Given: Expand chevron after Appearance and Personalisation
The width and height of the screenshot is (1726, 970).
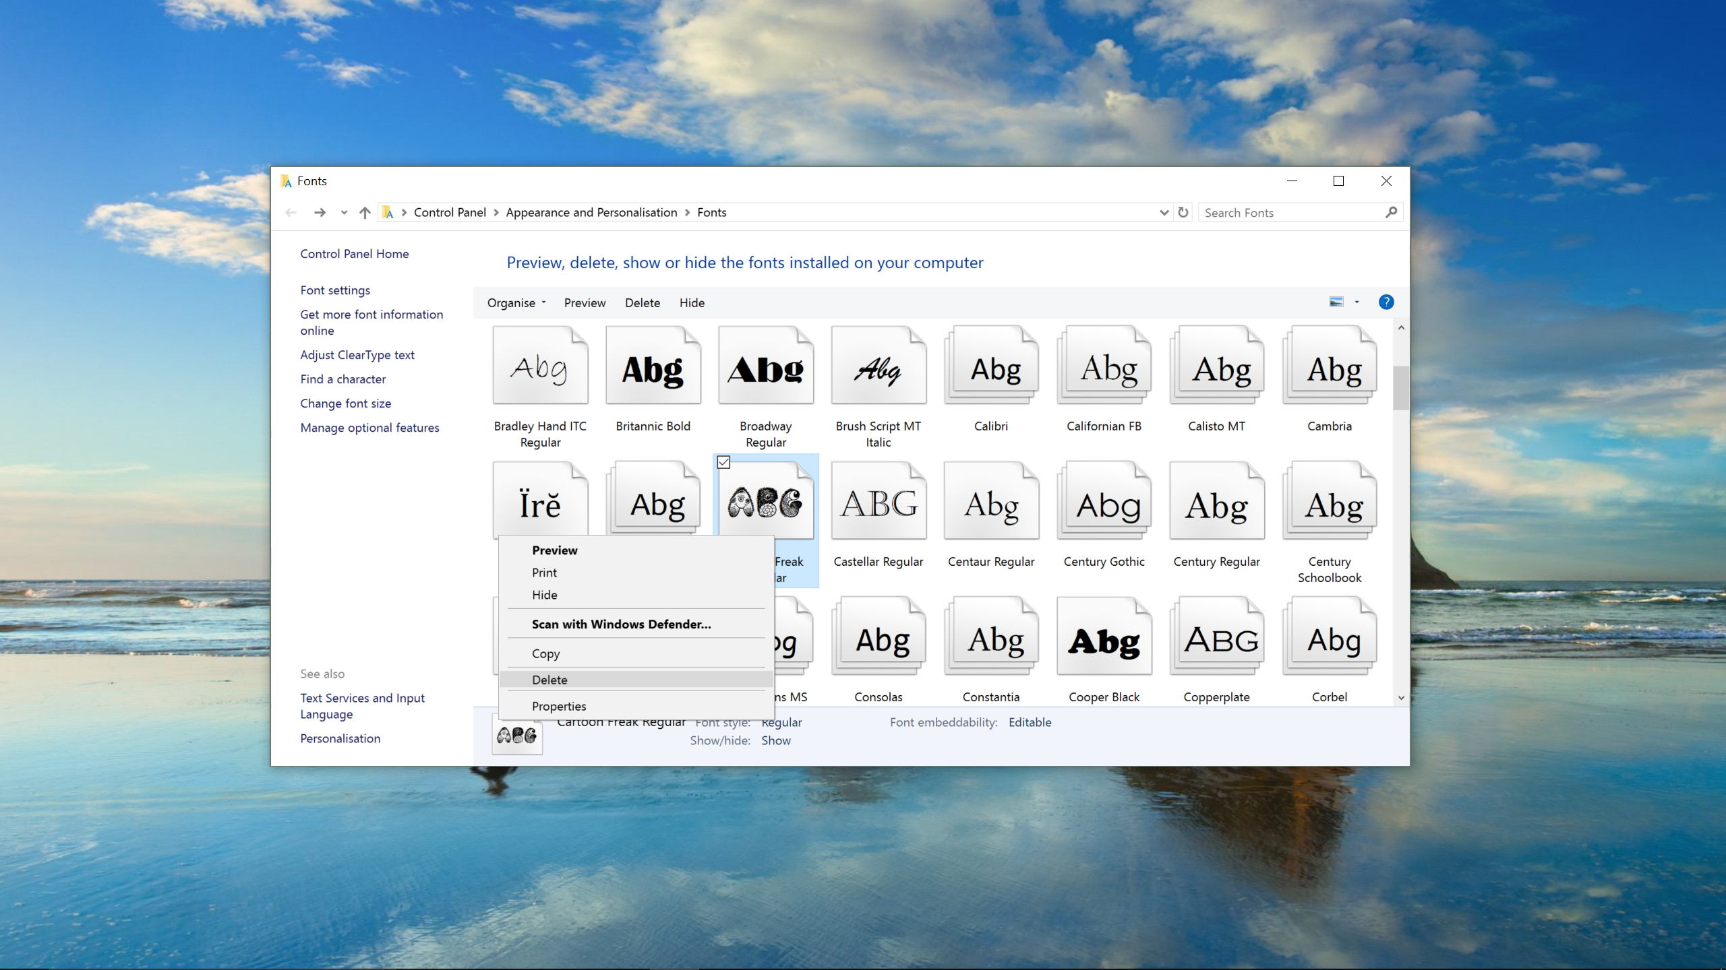Looking at the screenshot, I should tap(687, 212).
